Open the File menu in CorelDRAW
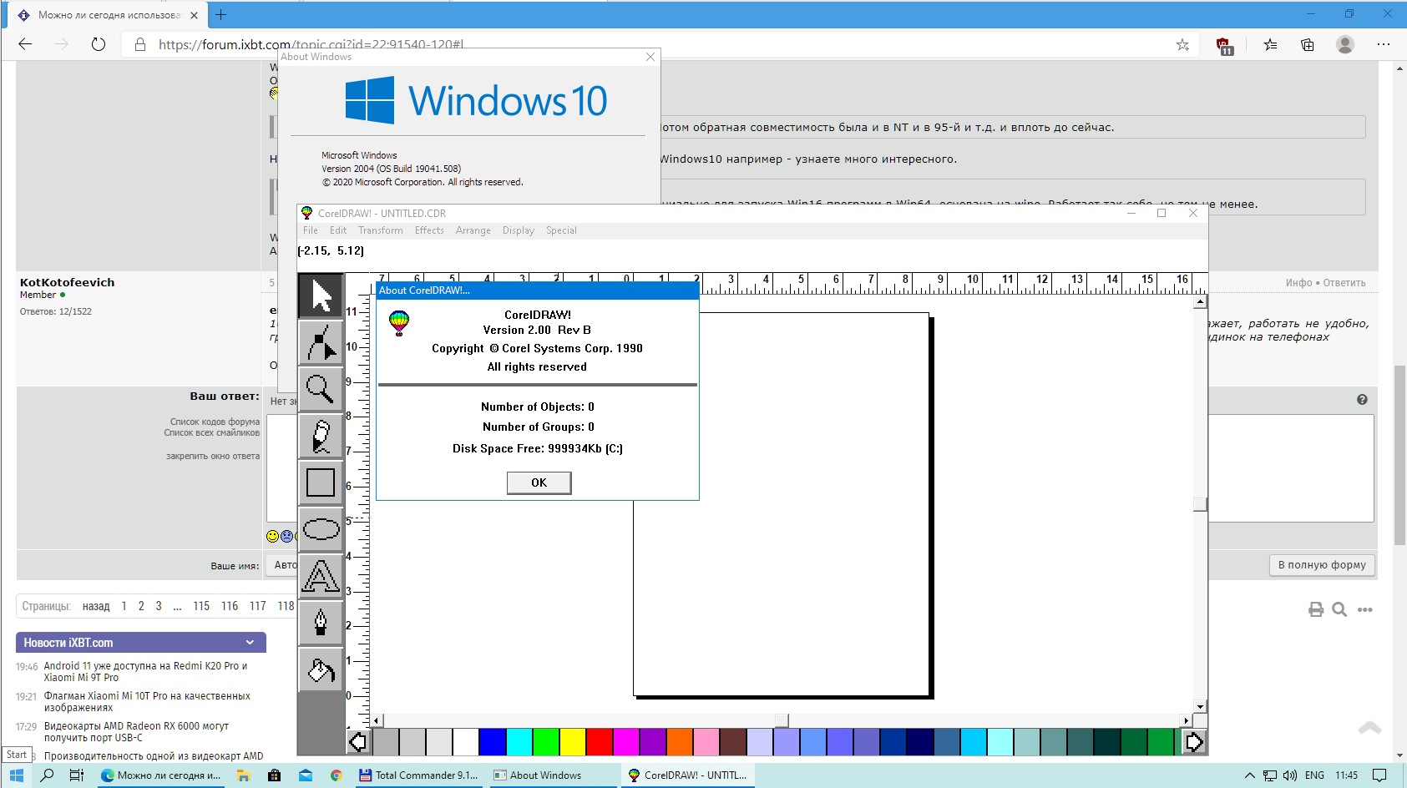 (310, 230)
